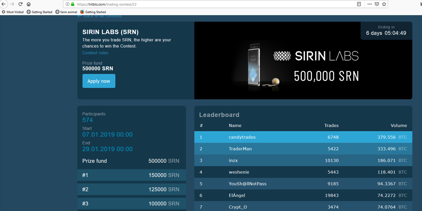Toggle reader view icon in address bar
422x211 pixels.
click(359, 4)
